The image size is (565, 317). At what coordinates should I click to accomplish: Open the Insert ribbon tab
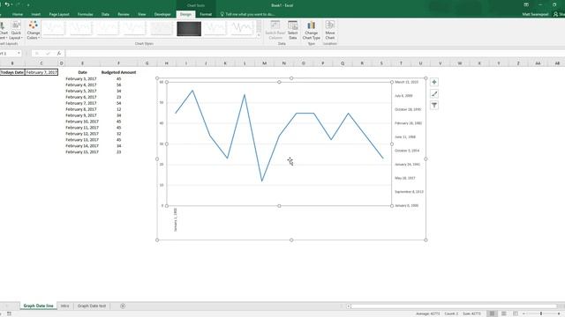pyautogui.click(x=35, y=14)
